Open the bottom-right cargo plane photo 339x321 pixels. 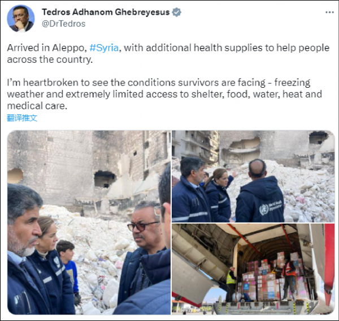pos(253,269)
